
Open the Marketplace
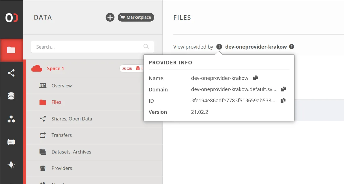(x=136, y=17)
